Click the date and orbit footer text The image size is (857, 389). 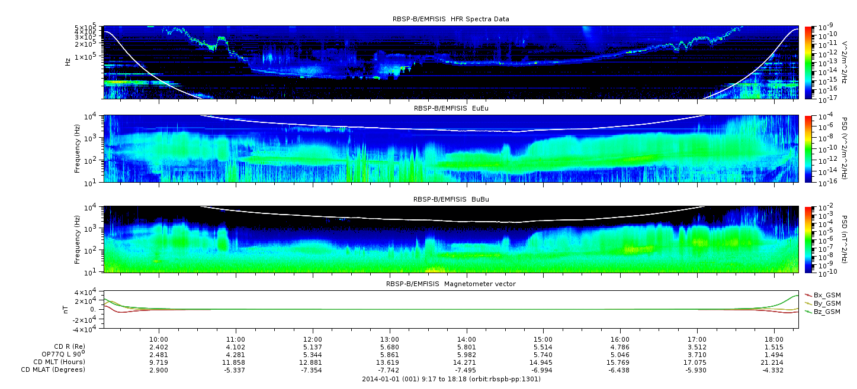[450, 379]
